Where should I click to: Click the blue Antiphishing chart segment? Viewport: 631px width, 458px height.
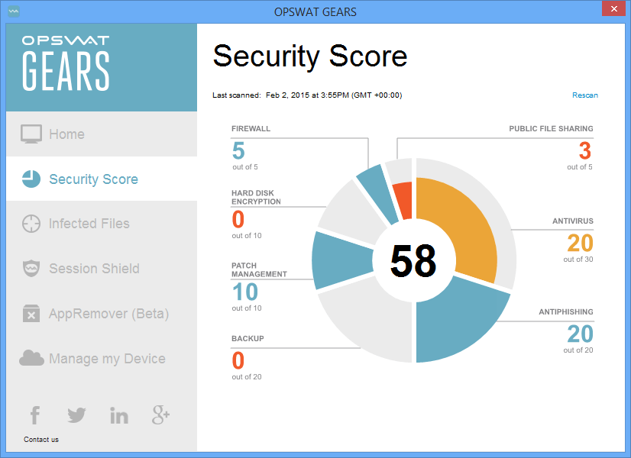455,321
